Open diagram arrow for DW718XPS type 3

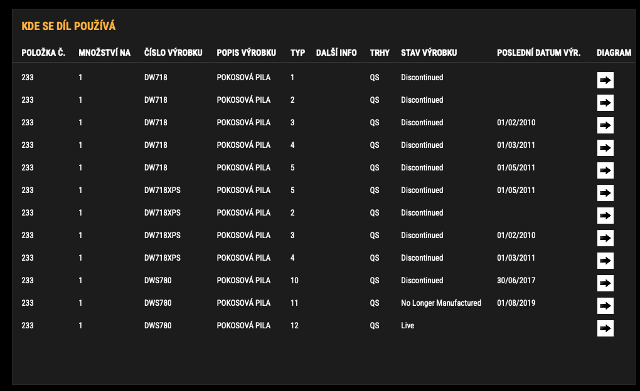pos(605,238)
